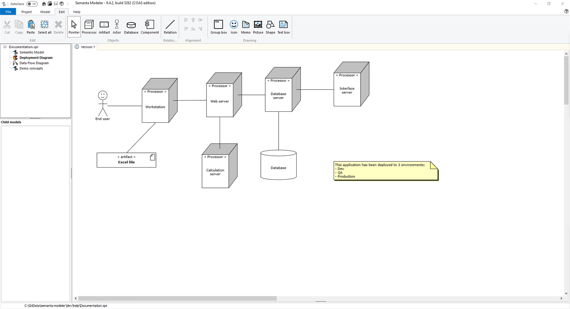The image size is (570, 309).
Task: Select the Text box drawing tool
Action: click(x=283, y=26)
